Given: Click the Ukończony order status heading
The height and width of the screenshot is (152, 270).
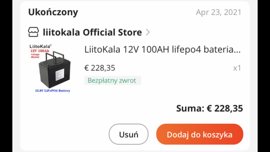Looking at the screenshot, I should pyautogui.click(x=53, y=12).
